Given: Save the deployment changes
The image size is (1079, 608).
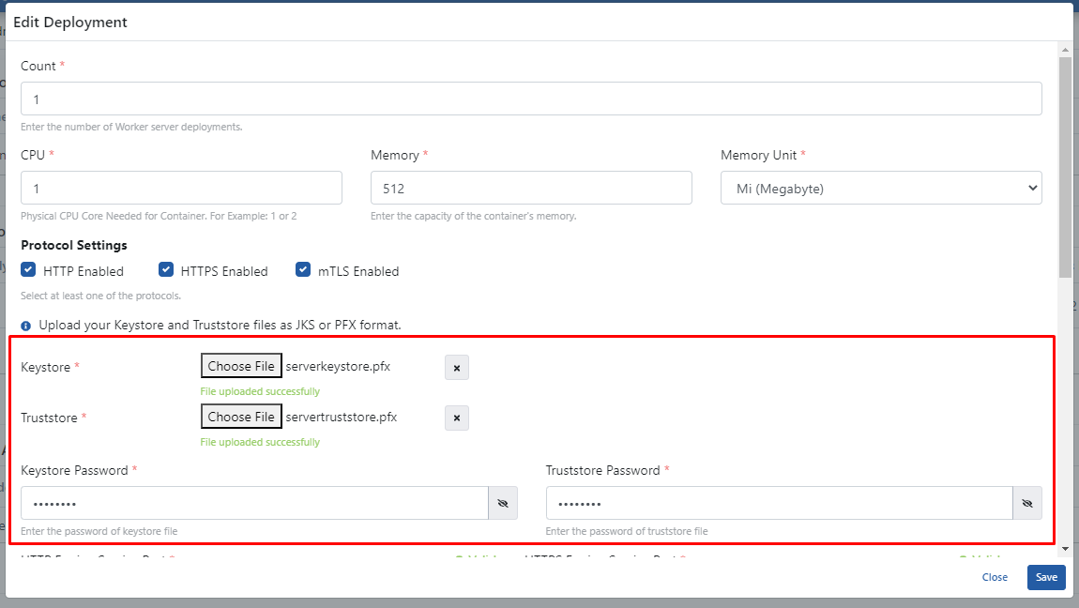Looking at the screenshot, I should [x=1046, y=577].
